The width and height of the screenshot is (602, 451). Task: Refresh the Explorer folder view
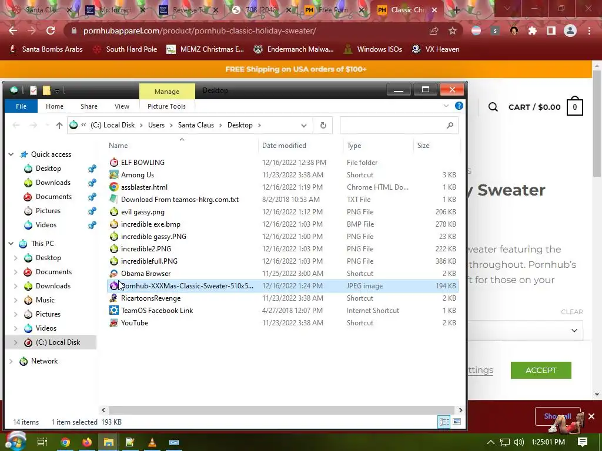(x=323, y=125)
